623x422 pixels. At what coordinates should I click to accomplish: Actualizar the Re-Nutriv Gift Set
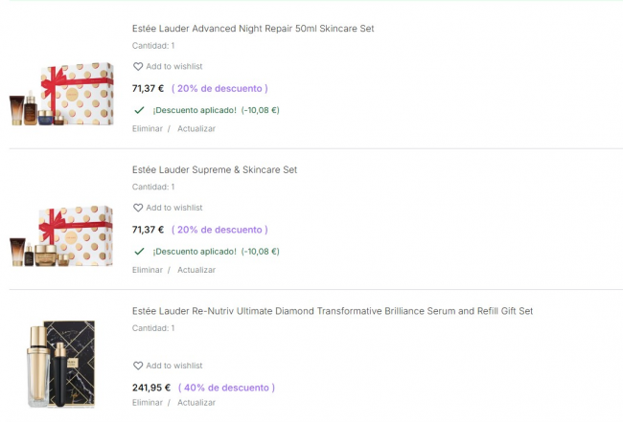(x=196, y=403)
